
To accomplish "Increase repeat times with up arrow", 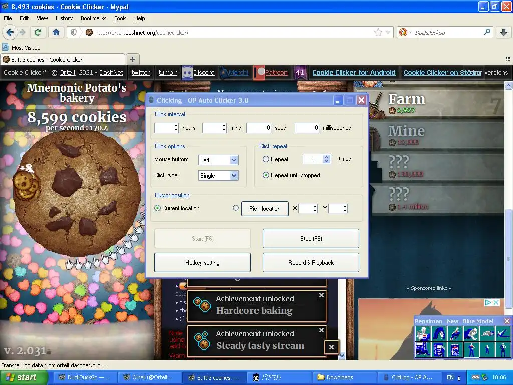I will [326, 157].
